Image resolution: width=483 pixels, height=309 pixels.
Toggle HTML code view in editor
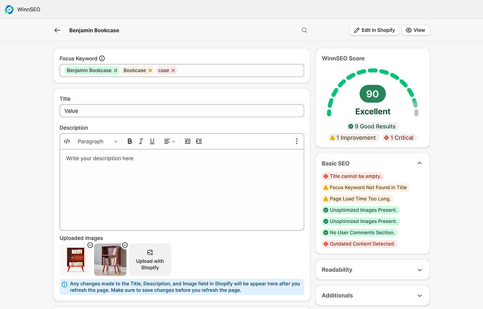coord(67,141)
